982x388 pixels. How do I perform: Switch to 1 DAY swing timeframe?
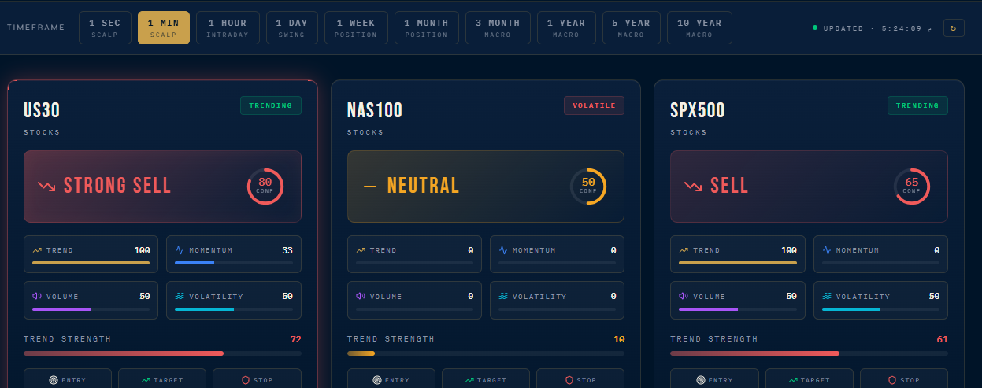[292, 28]
